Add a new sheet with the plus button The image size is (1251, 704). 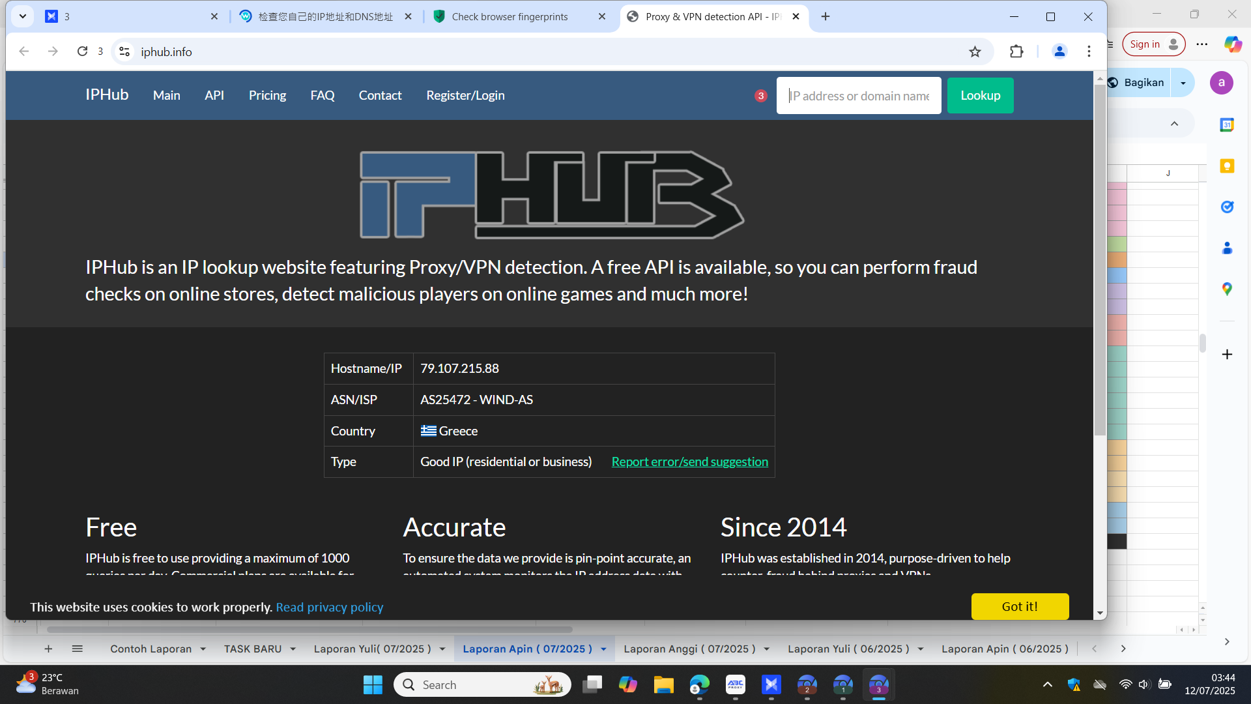click(48, 649)
